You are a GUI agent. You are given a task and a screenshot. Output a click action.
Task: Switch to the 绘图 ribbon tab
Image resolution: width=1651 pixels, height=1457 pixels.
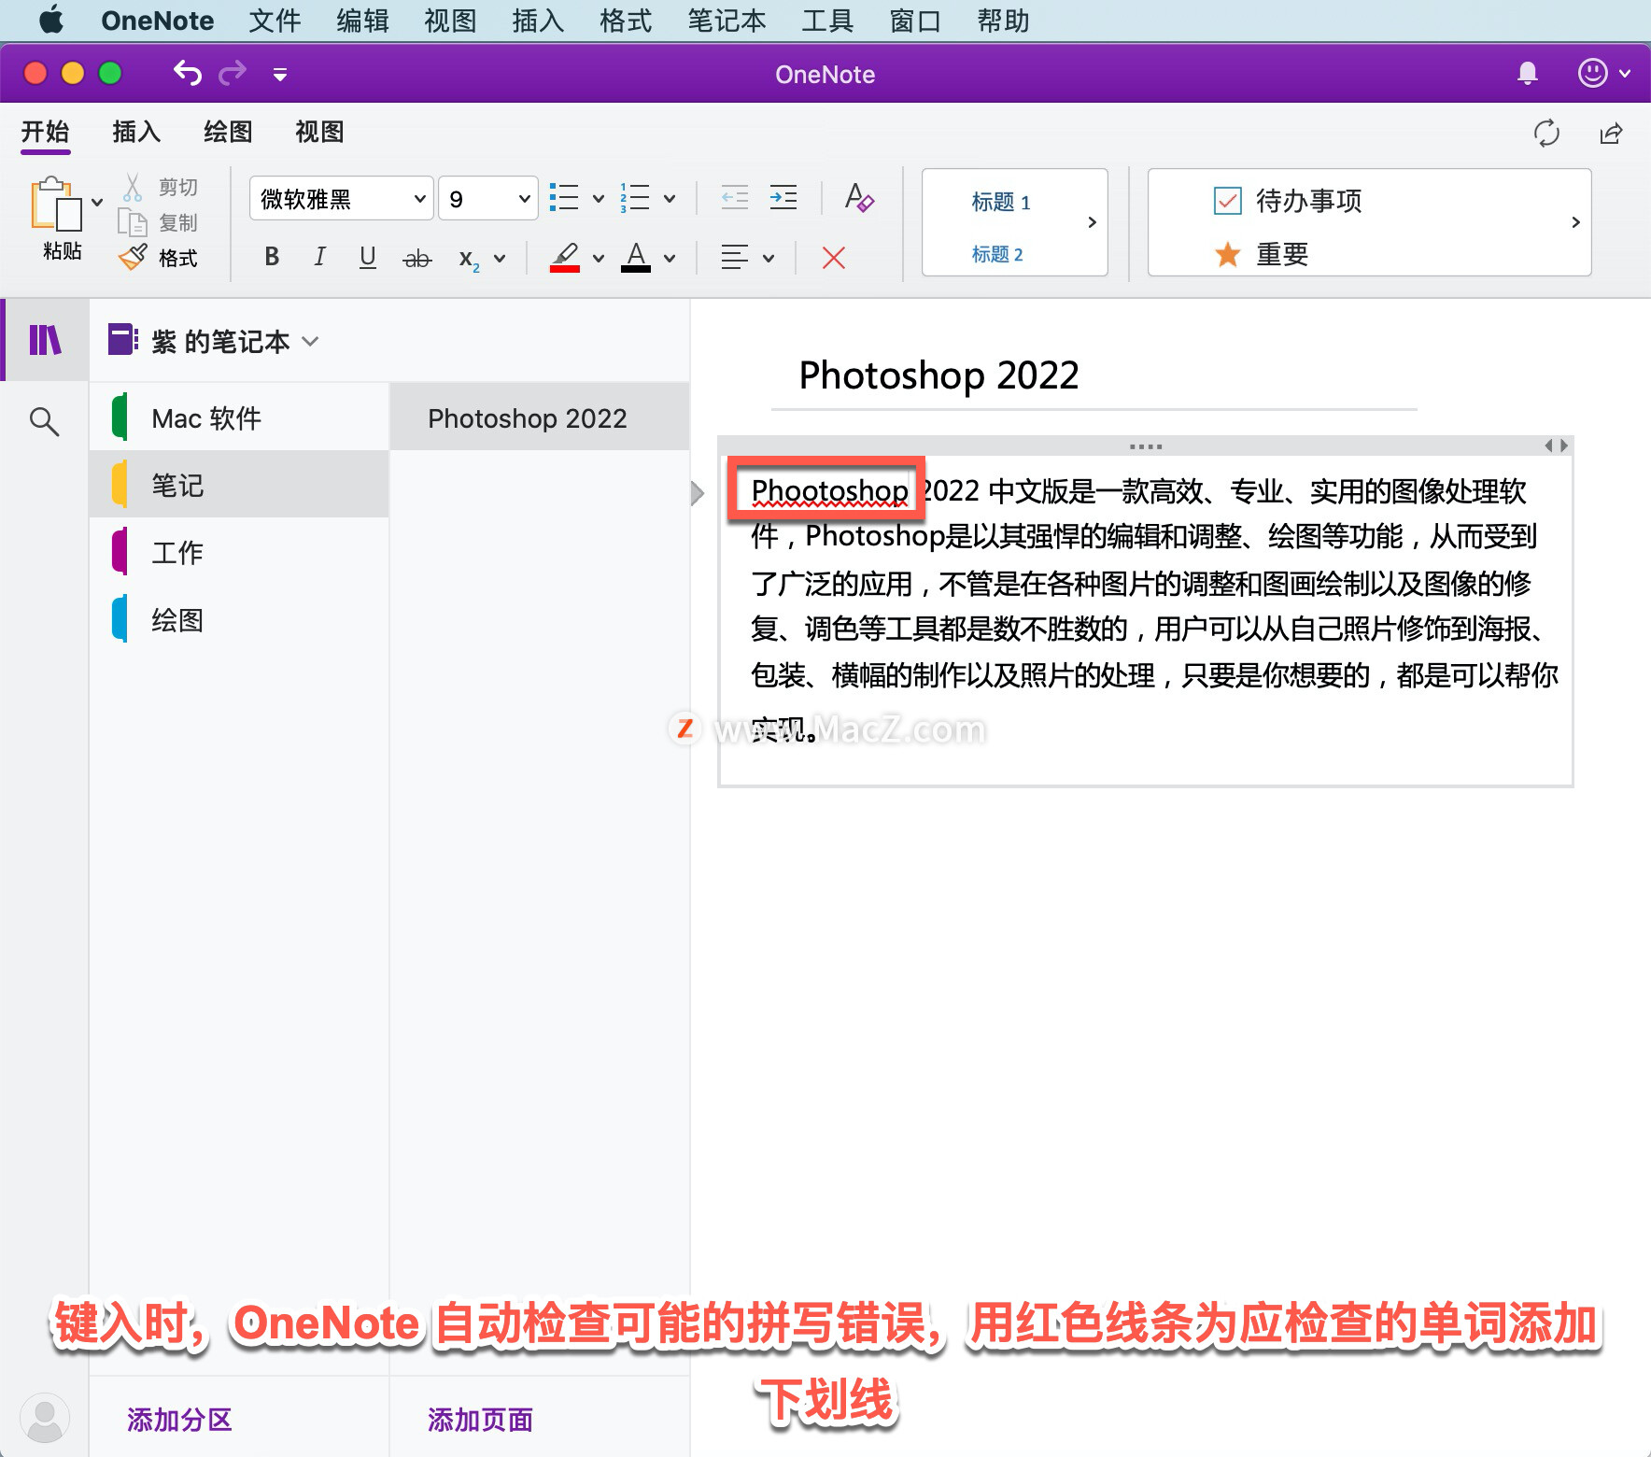(x=228, y=133)
